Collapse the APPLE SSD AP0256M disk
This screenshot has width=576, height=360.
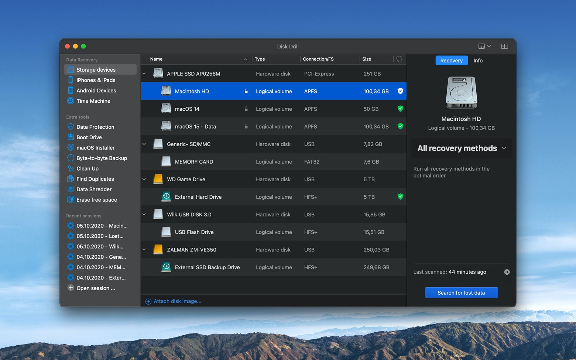tap(144, 73)
